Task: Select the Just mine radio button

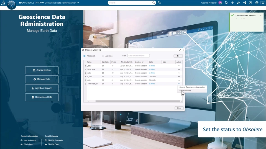Action: point(103,56)
